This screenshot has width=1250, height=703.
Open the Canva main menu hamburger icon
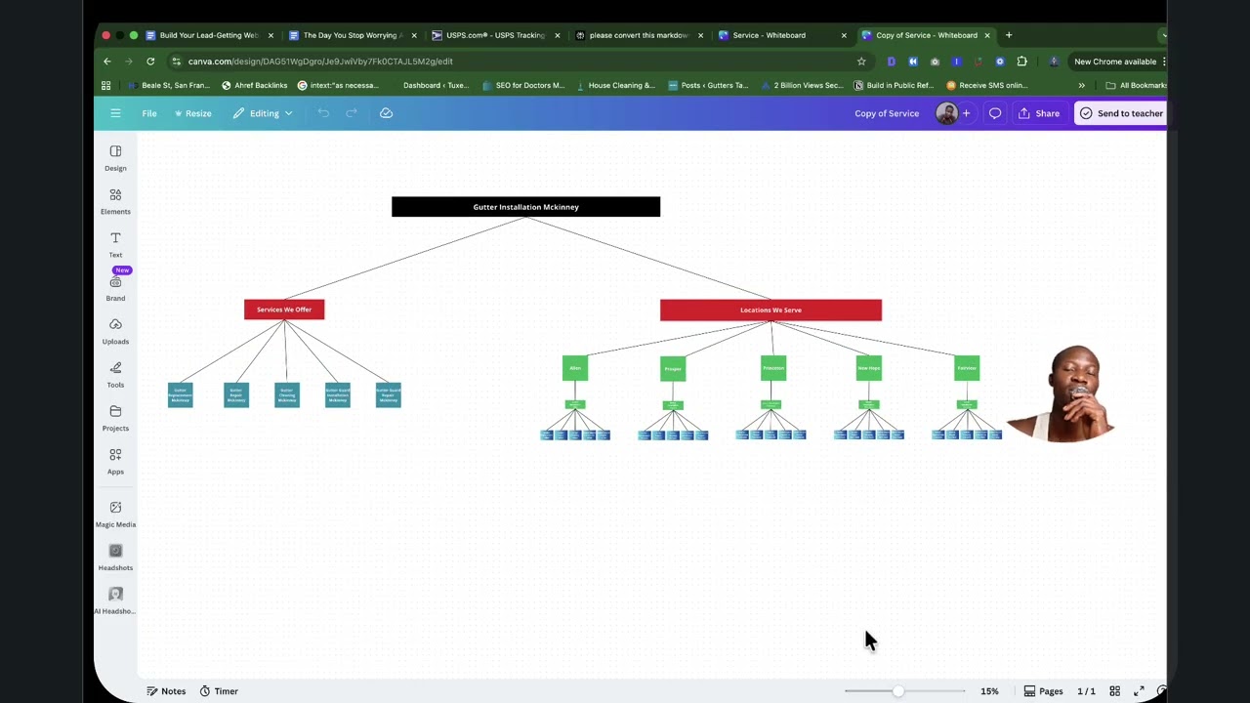(x=115, y=113)
